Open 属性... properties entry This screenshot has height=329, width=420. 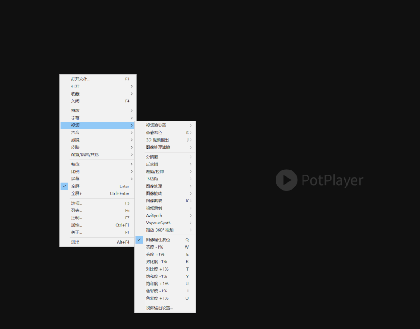(98, 225)
